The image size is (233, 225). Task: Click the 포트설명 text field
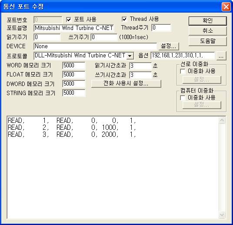74,28
